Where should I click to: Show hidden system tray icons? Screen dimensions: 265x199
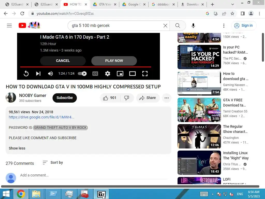(x=212, y=194)
